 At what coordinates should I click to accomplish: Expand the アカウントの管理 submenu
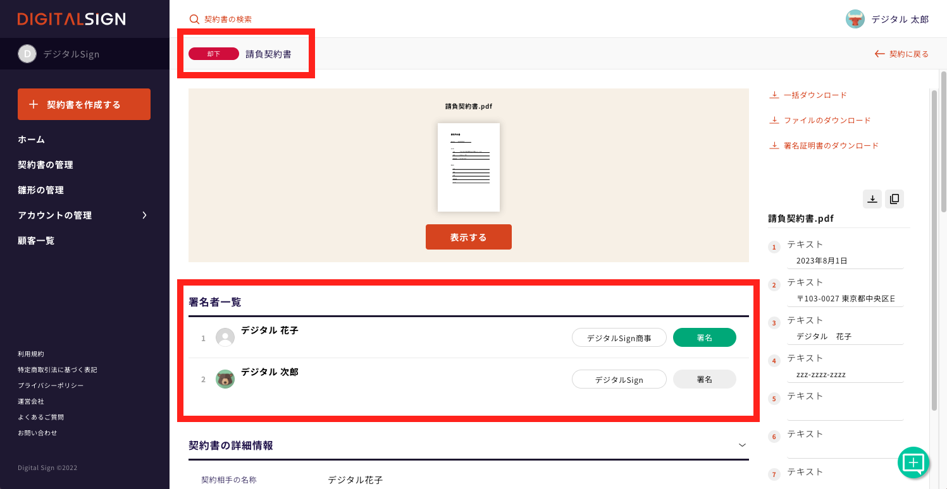click(144, 215)
